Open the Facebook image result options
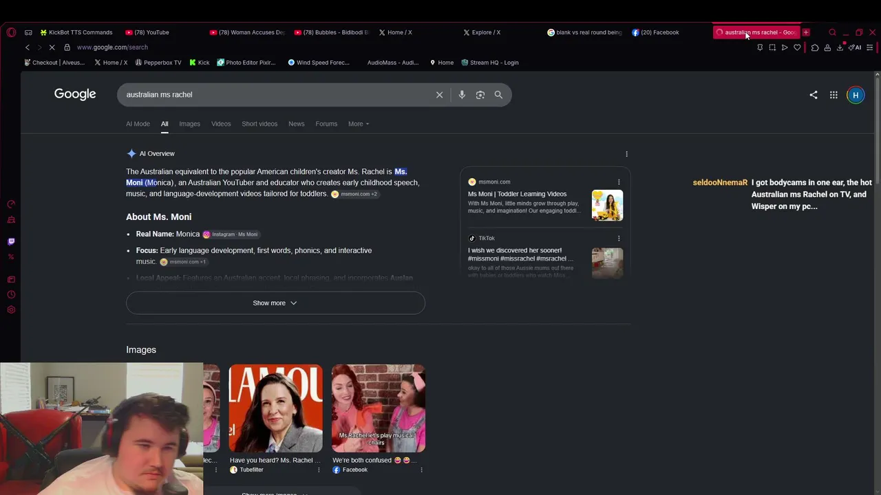The height and width of the screenshot is (495, 881). tap(421, 470)
